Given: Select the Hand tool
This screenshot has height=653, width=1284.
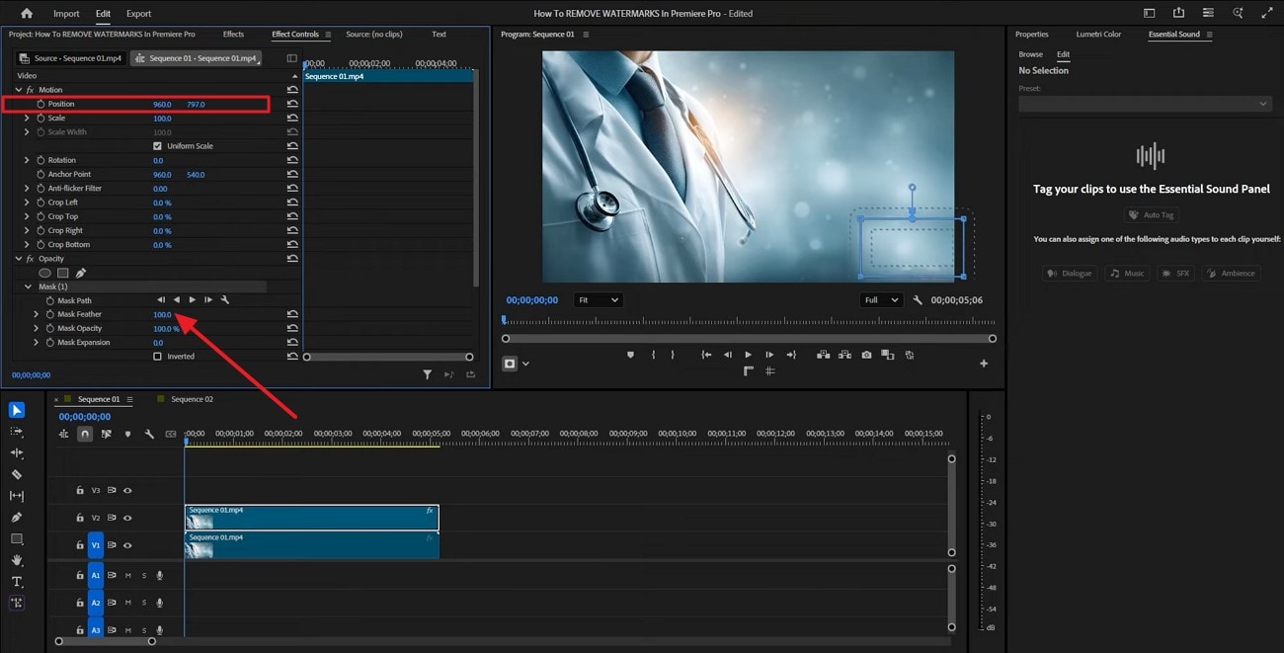Looking at the screenshot, I should pos(17,560).
